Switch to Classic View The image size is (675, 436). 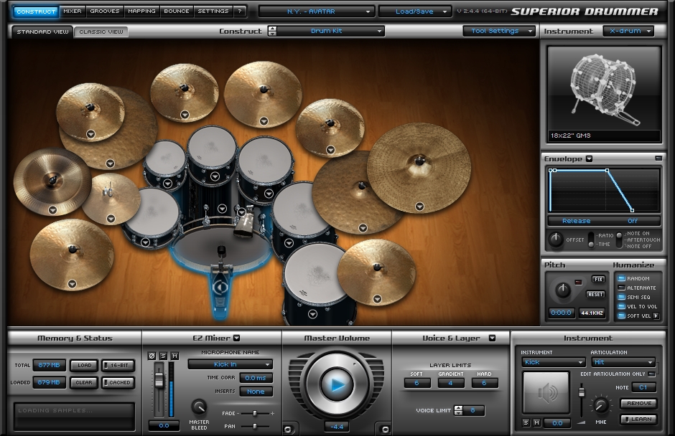pyautogui.click(x=101, y=32)
